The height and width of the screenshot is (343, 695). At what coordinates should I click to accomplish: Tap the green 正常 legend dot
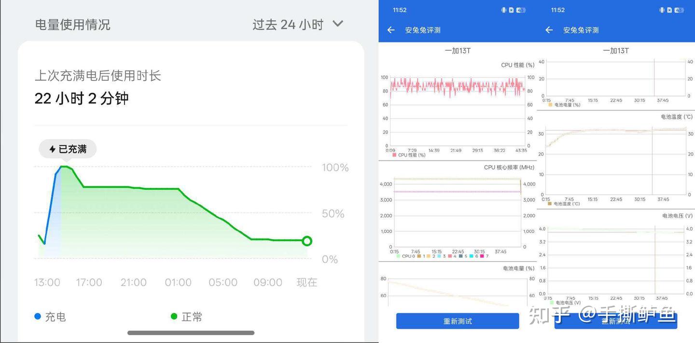(174, 317)
